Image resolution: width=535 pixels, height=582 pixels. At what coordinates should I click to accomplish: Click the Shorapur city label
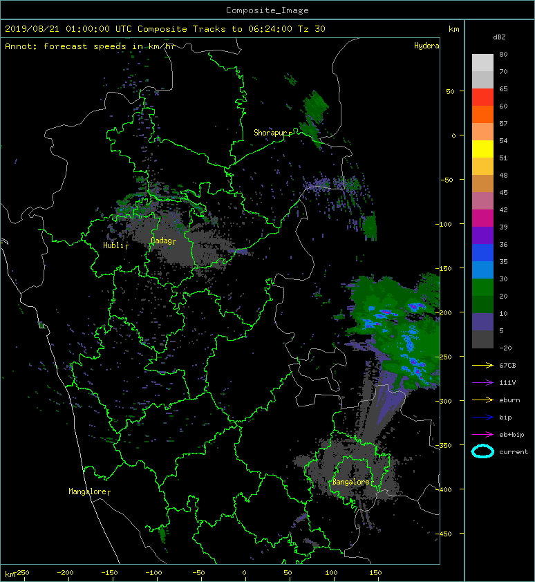pyautogui.click(x=271, y=133)
